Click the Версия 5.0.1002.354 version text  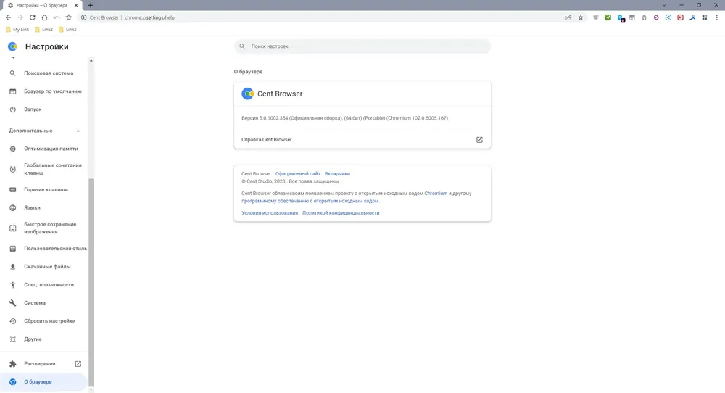pos(344,118)
